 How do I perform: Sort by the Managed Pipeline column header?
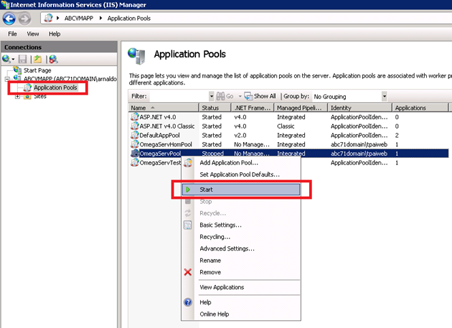pyautogui.click(x=301, y=108)
